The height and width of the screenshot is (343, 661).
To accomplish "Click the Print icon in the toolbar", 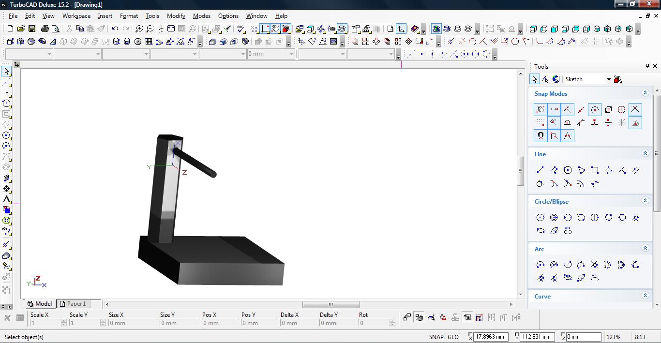I will [45, 29].
